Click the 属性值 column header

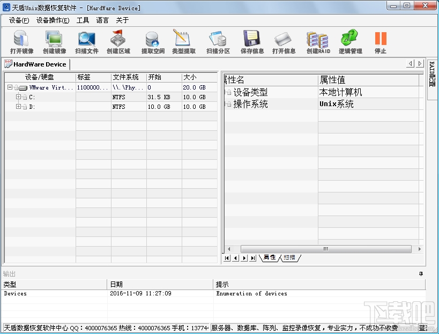368,80
